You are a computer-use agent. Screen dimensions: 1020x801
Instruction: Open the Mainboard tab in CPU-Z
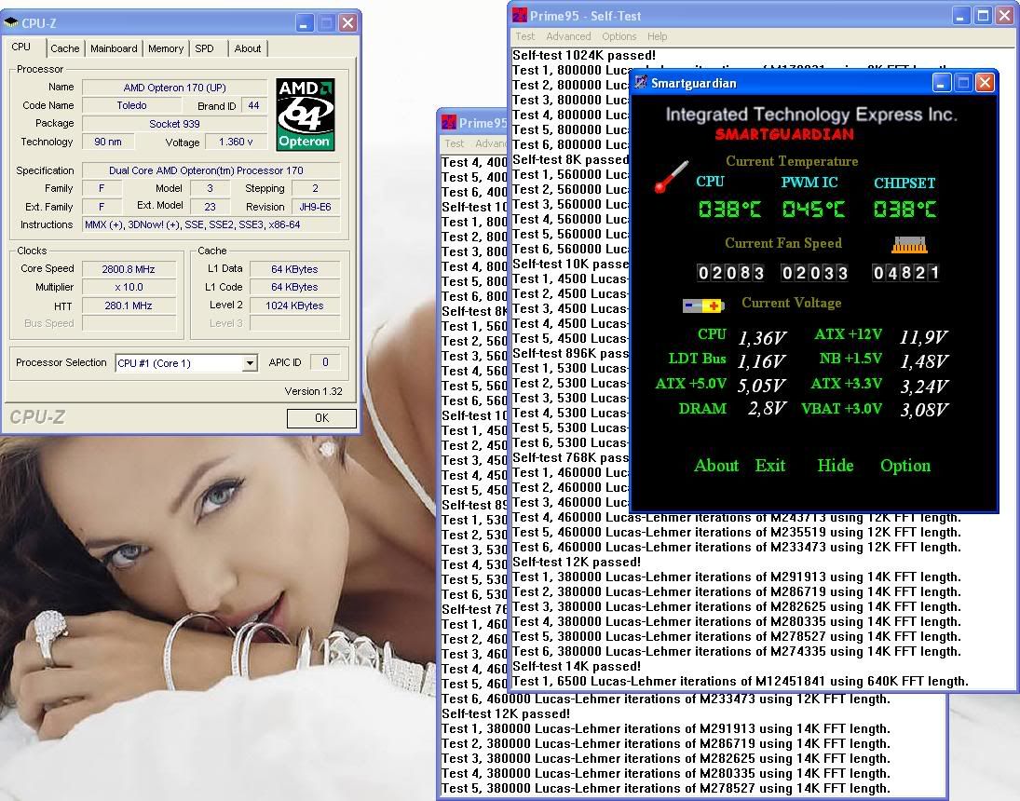(x=114, y=48)
